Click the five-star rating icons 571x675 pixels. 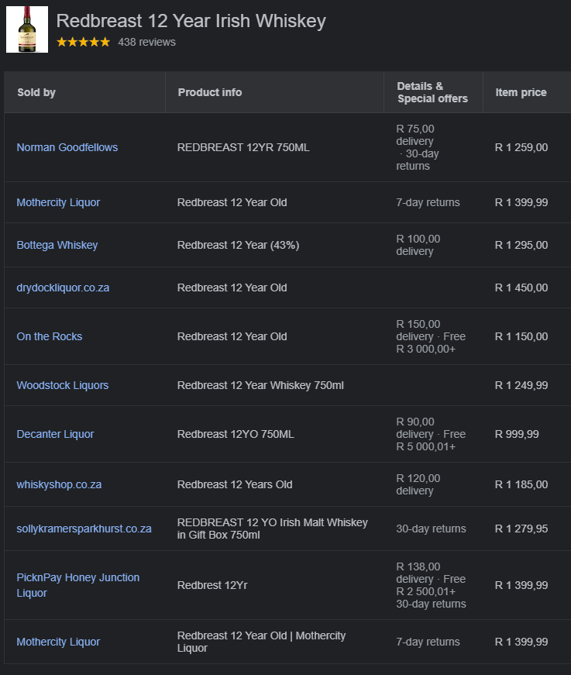84,42
